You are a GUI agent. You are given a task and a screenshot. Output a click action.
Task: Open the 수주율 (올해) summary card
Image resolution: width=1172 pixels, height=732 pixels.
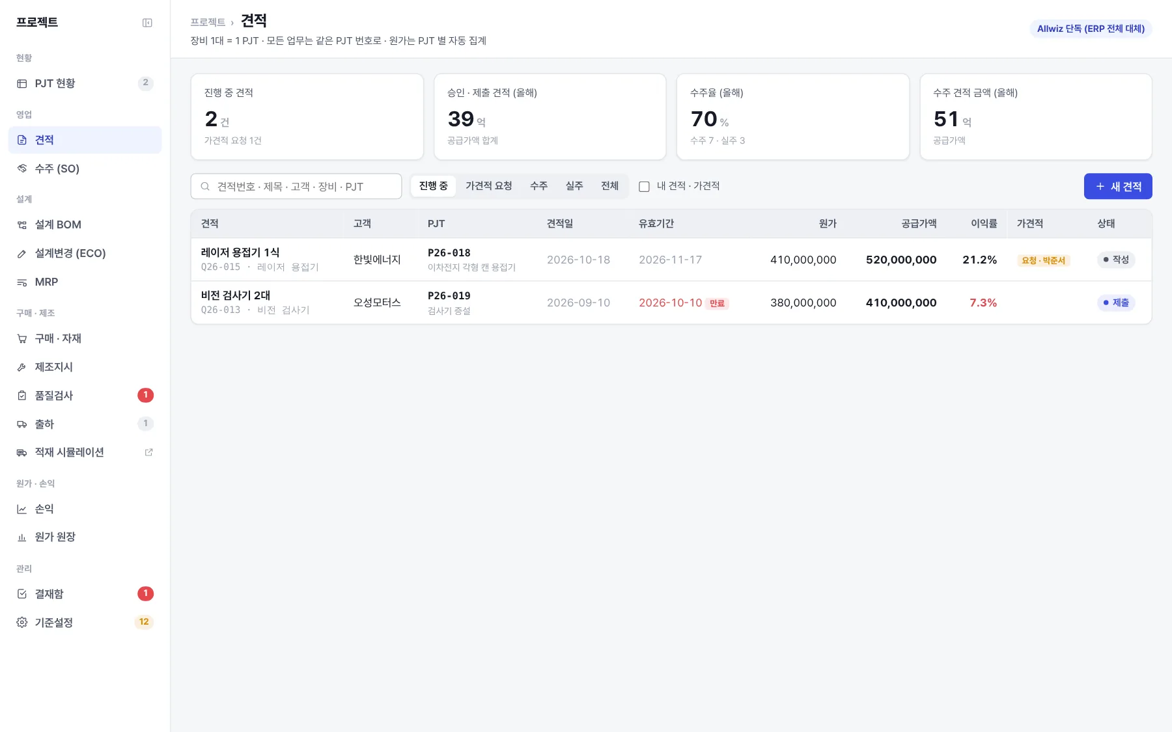click(x=792, y=116)
